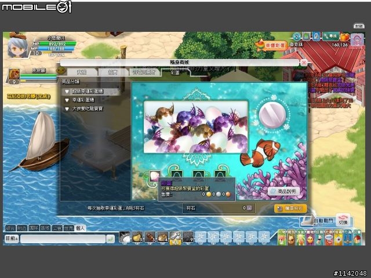
Task: Click the blue rounded icon beside 尋找
Action: pos(317,36)
